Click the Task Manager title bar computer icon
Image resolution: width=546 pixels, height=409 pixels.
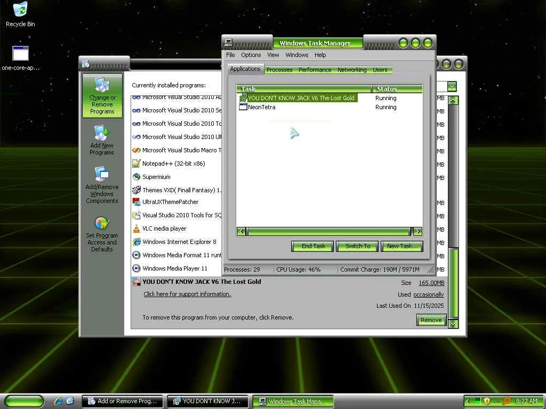pos(228,43)
